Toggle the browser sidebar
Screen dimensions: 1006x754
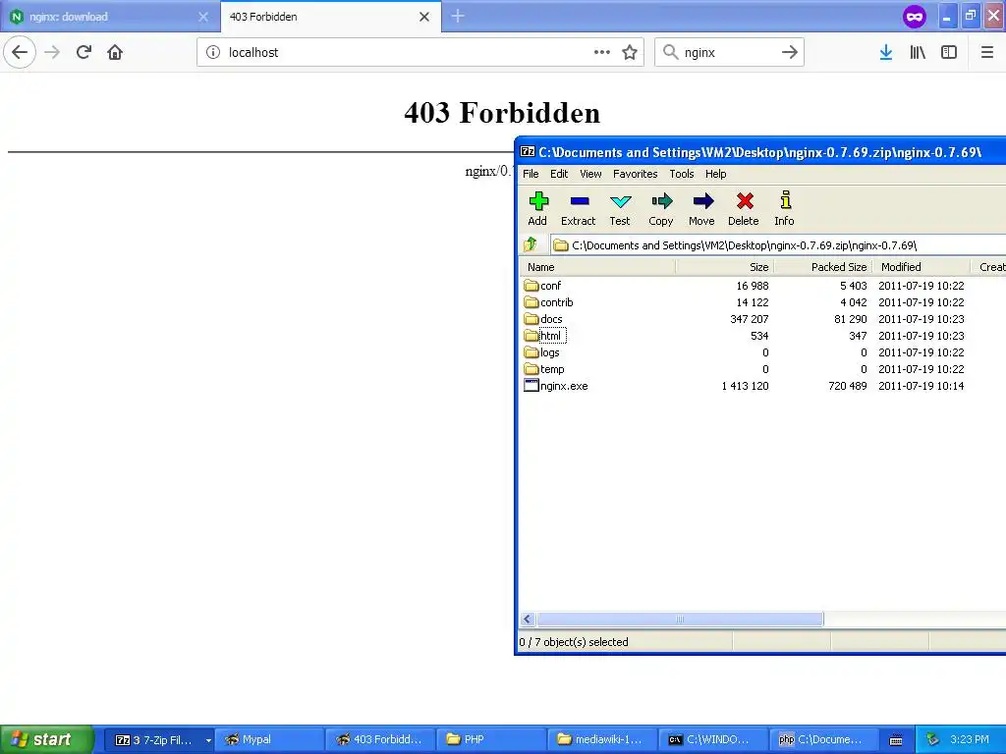tap(949, 53)
